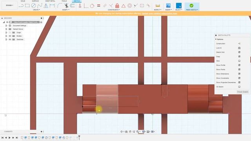Jump to the timeline beginning
The image size is (251, 141).
pyautogui.click(x=2, y=137)
